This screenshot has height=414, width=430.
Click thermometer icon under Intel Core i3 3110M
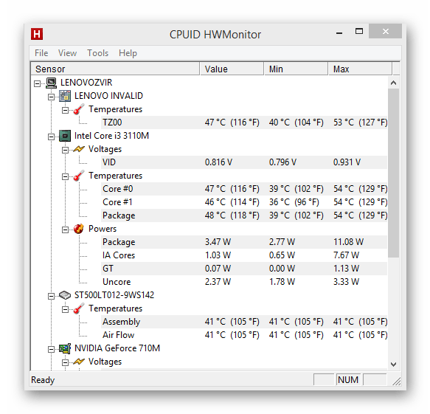click(79, 176)
